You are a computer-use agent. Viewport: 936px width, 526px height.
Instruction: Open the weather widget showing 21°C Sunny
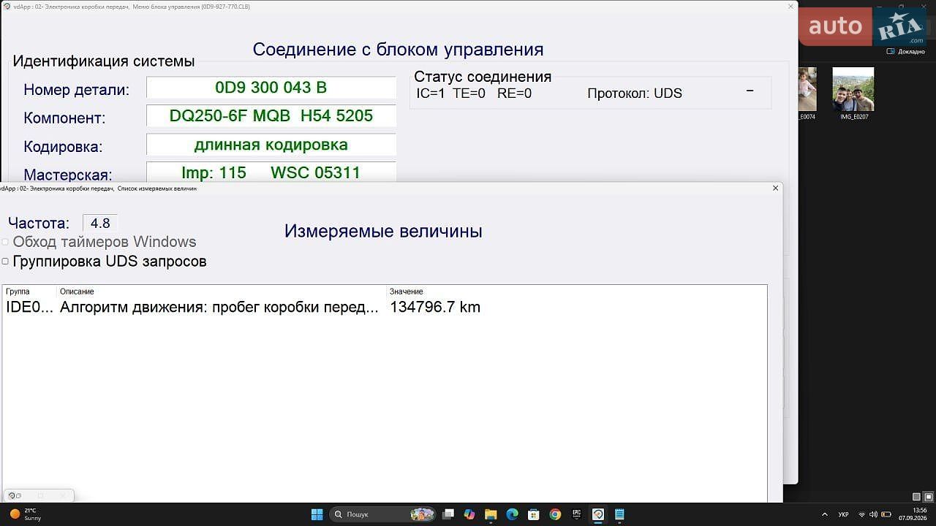[25, 514]
